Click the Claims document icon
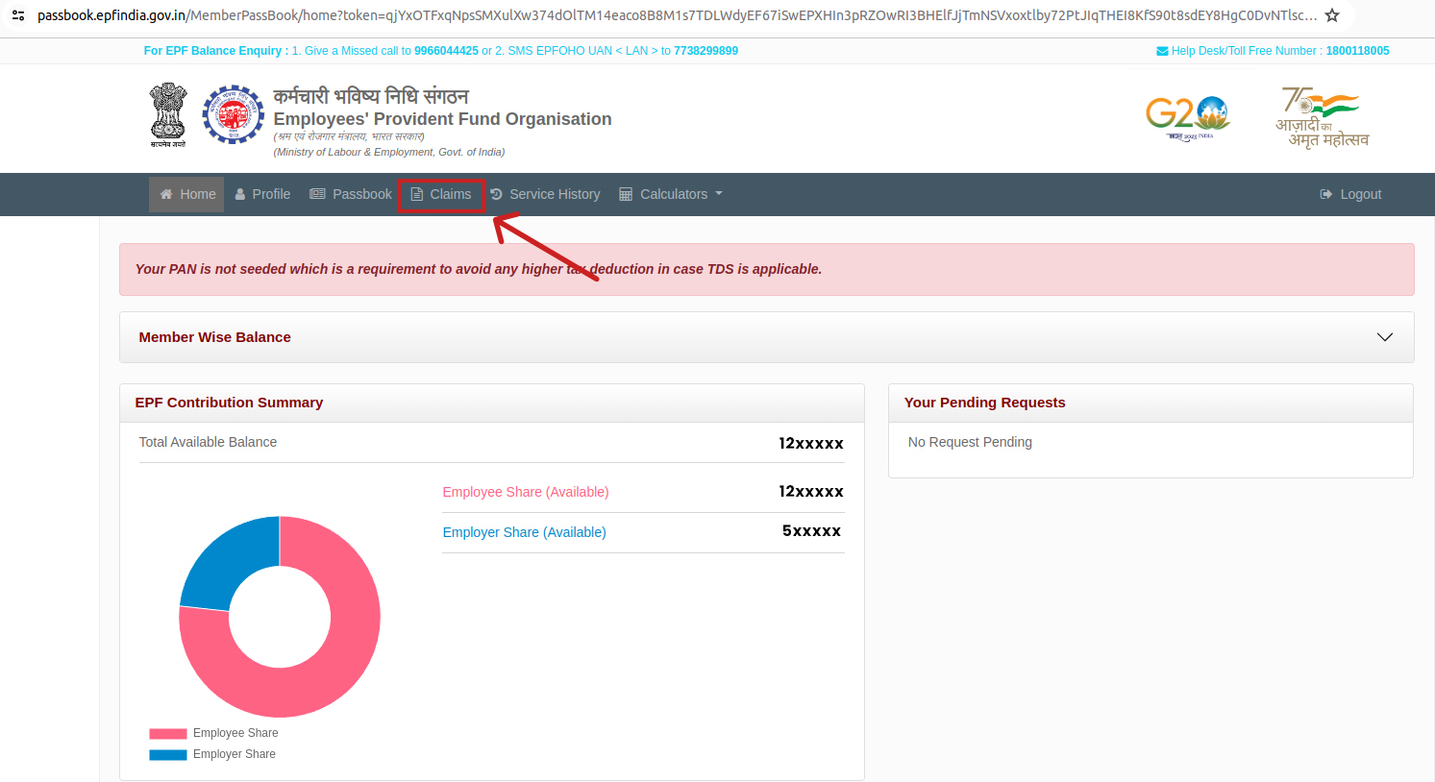Image resolution: width=1435 pixels, height=782 pixels. tap(417, 194)
